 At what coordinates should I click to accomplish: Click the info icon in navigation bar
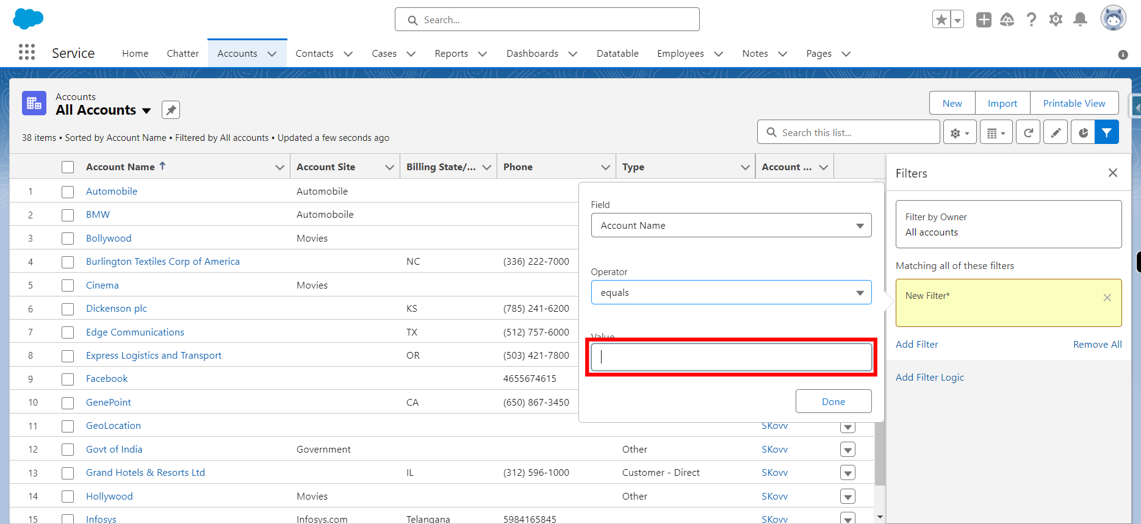tap(1123, 54)
